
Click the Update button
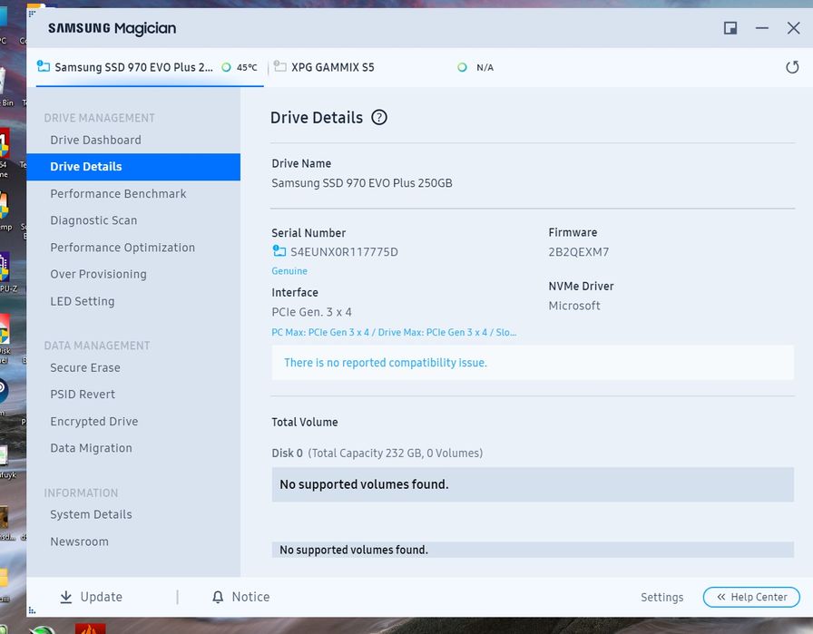point(92,597)
